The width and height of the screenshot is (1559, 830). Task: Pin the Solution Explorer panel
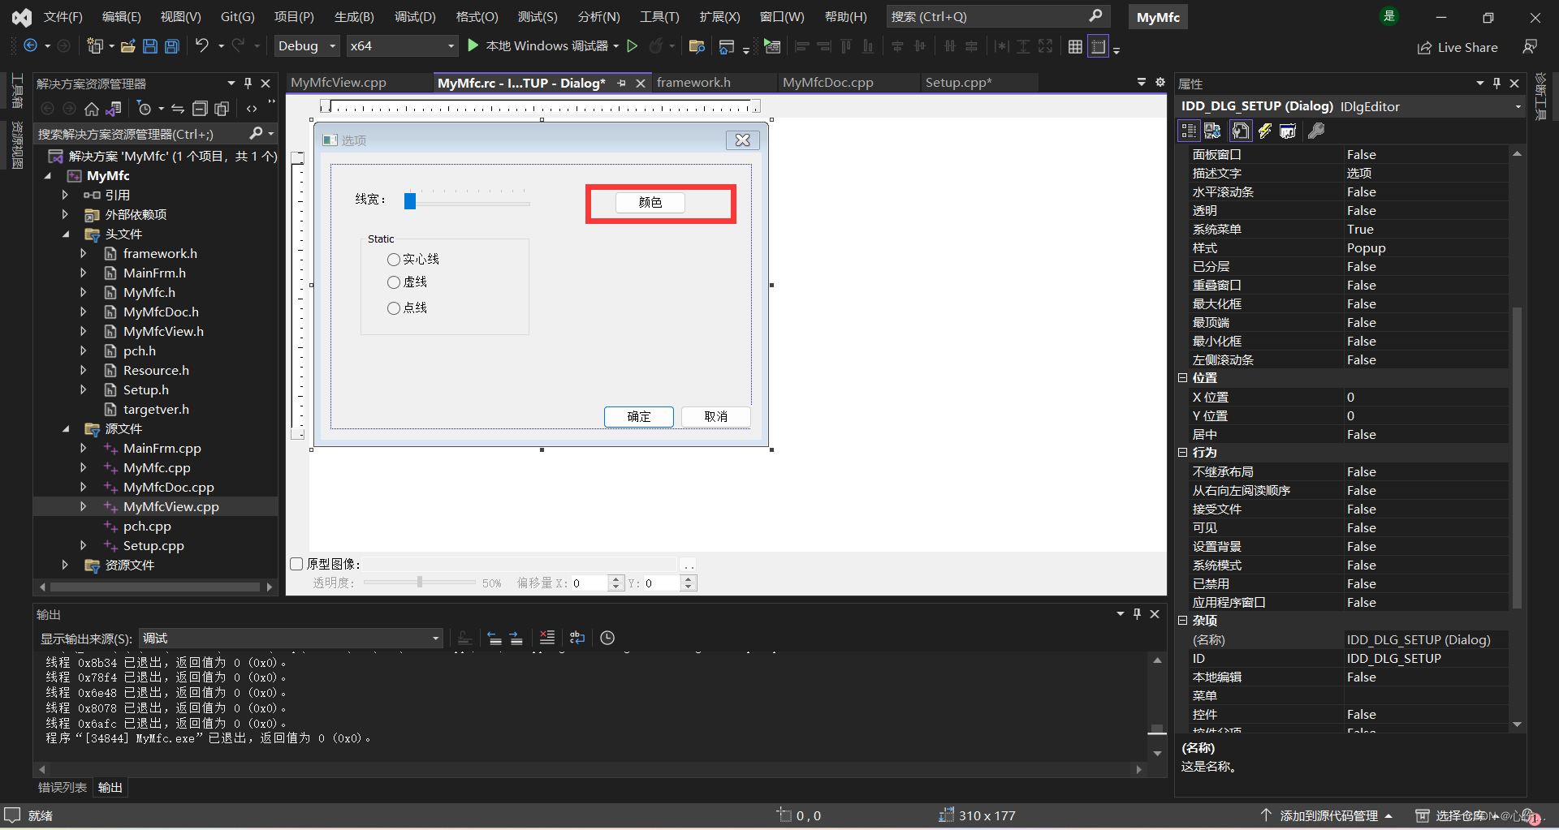click(248, 84)
